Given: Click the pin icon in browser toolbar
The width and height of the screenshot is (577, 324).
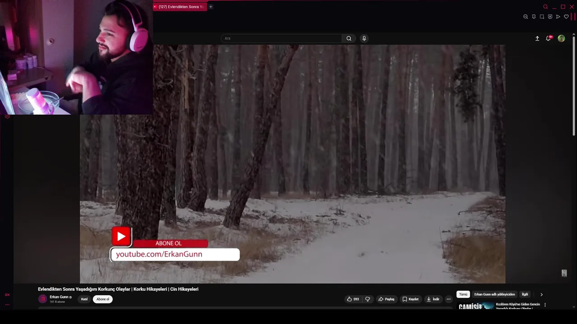Looking at the screenshot, I should click(534, 17).
